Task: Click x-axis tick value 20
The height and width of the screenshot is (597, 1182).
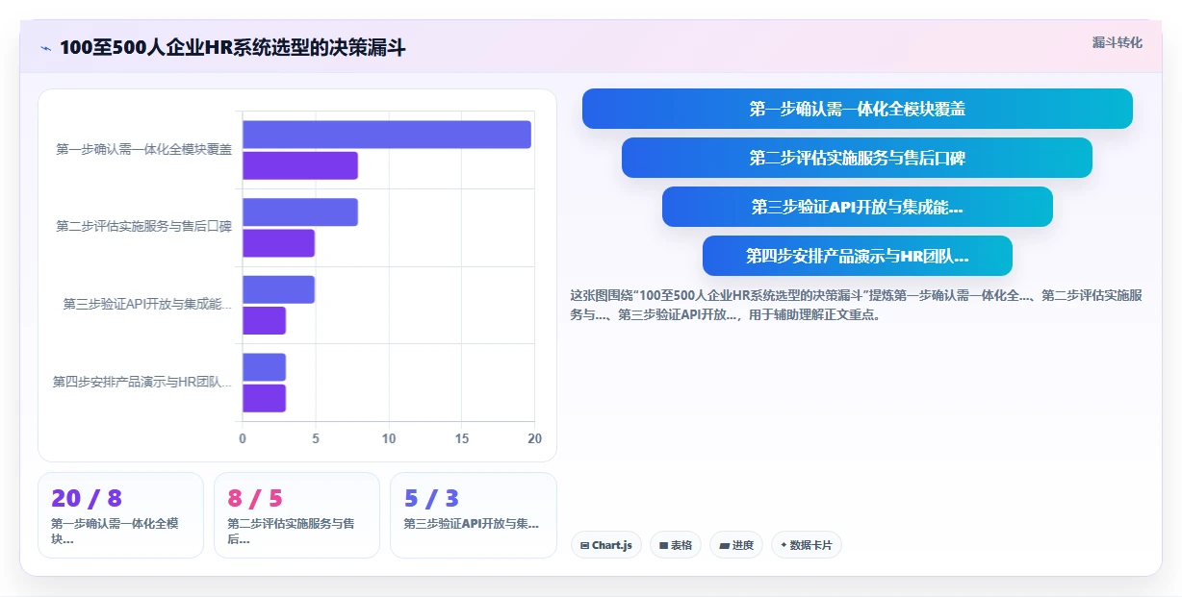Action: 535,438
